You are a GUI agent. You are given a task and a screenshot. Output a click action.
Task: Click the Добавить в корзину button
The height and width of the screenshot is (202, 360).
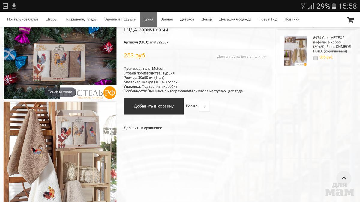click(154, 106)
